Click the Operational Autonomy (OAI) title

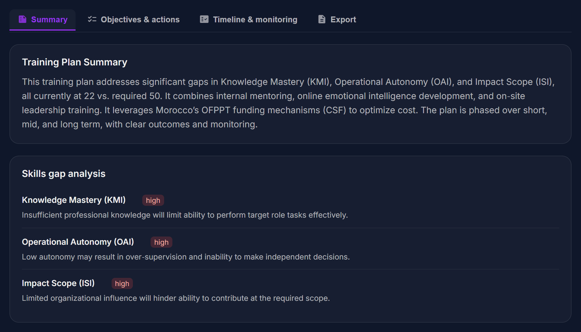tap(78, 242)
